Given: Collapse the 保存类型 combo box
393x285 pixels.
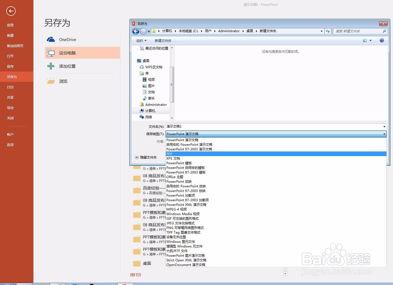Looking at the screenshot, I should click(384, 134).
